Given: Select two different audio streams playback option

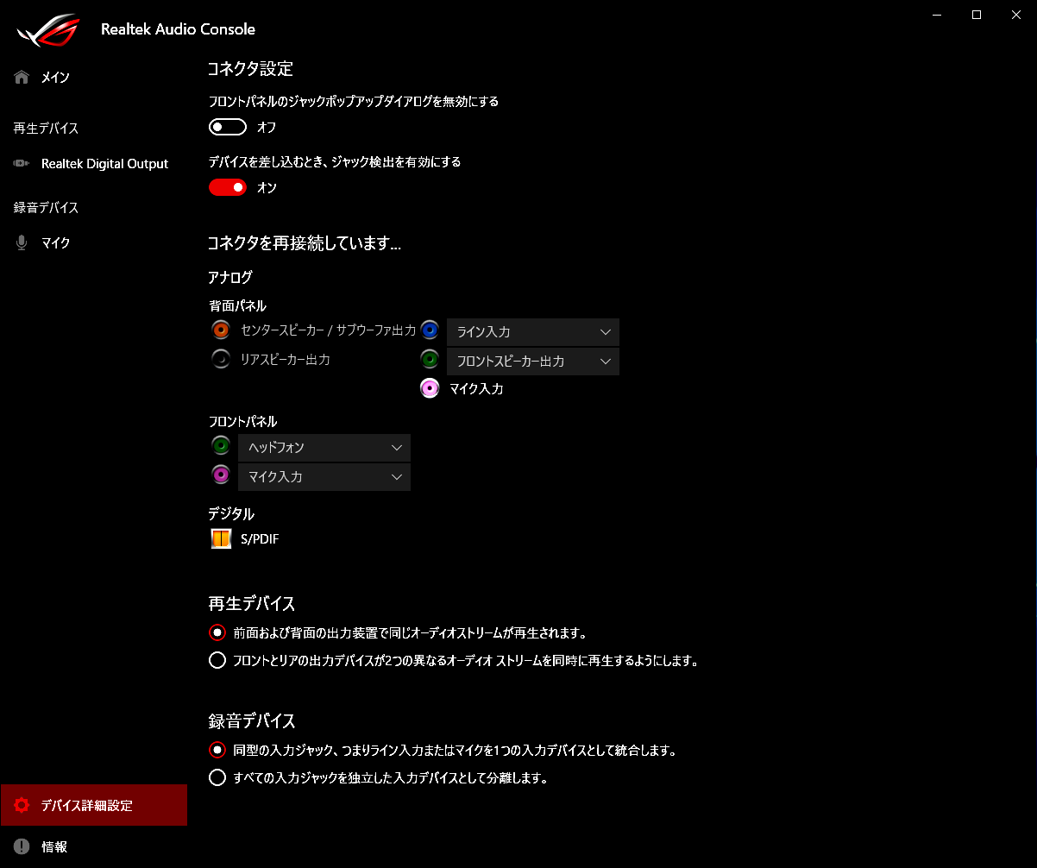Looking at the screenshot, I should coord(217,661).
